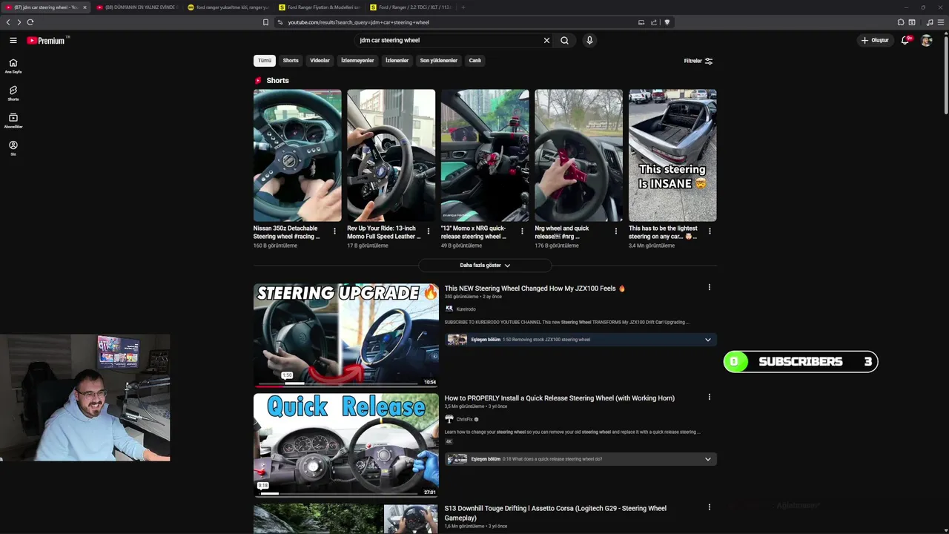
Task: Click into the jdm car steering wheel search field
Action: [449, 41]
